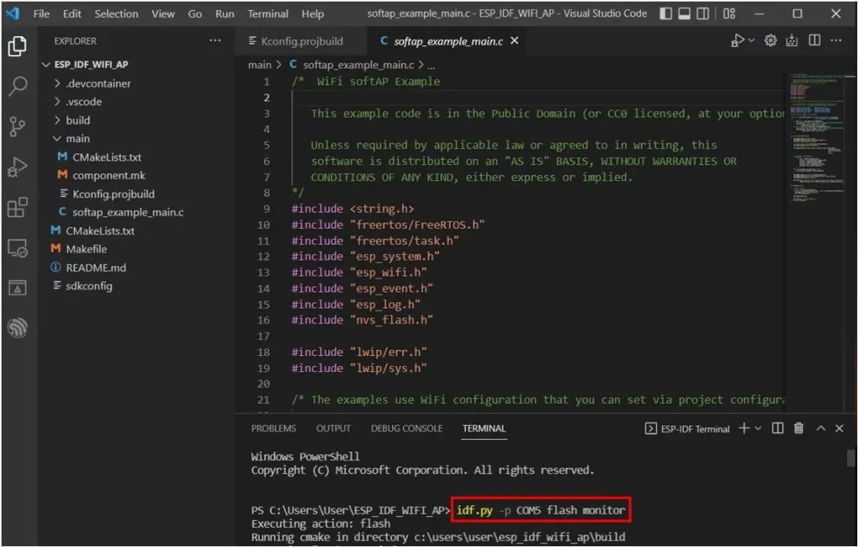Collapse the main folder
The width and height of the screenshot is (858, 547).
[137, 138]
